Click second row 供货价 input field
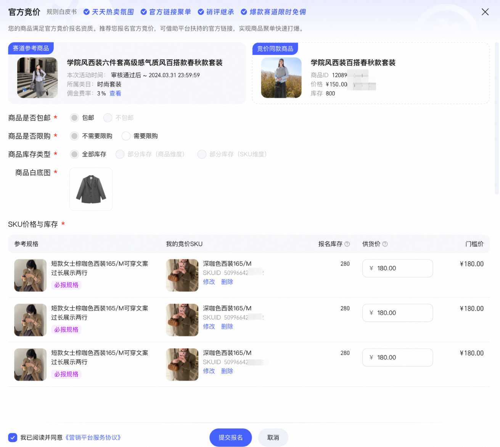 pos(397,313)
